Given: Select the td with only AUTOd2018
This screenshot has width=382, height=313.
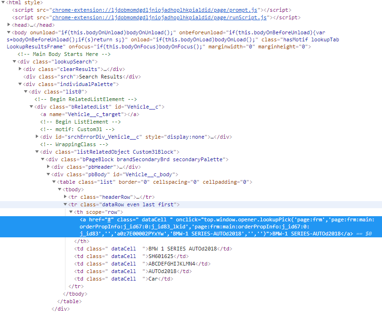Looking at the screenshot, I should pos(133,272).
